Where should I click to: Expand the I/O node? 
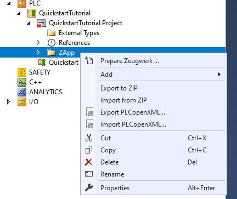[8, 102]
